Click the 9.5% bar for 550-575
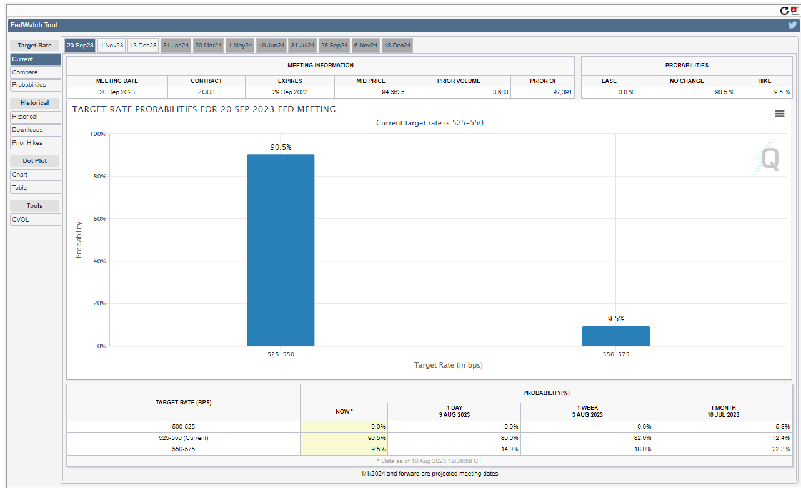 [x=616, y=336]
